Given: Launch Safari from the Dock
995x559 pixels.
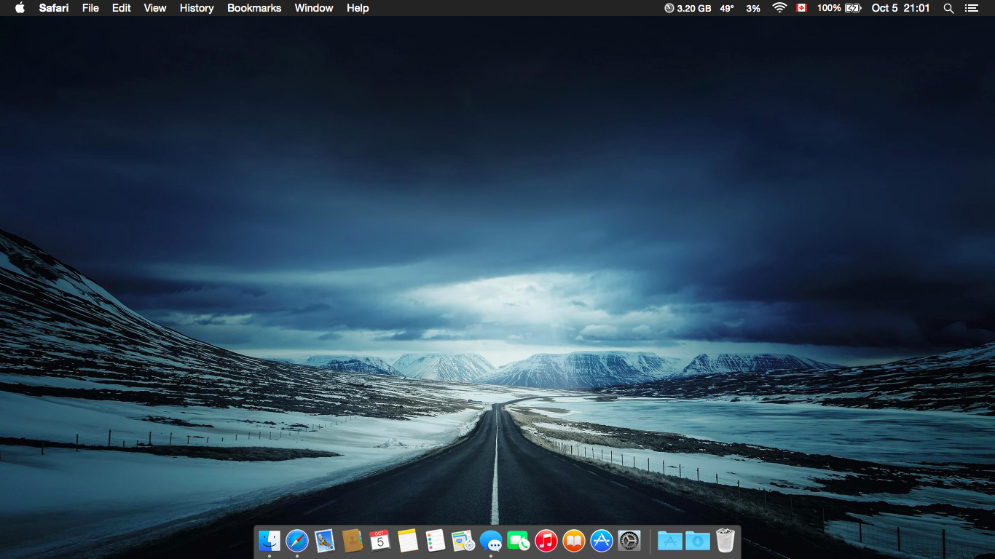Looking at the screenshot, I should [297, 540].
